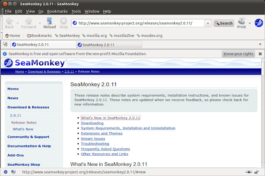Click the vertical page scrollbar
265x176 pixels.
click(263, 113)
